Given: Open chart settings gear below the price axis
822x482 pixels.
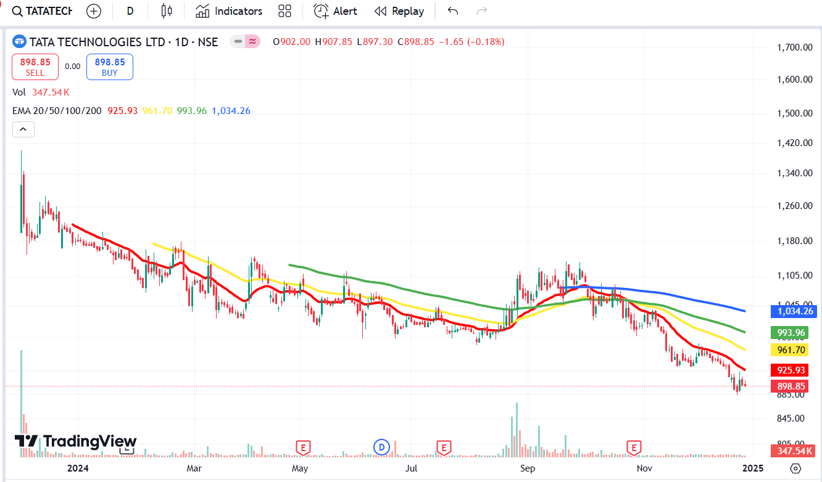Looking at the screenshot, I should (x=795, y=468).
